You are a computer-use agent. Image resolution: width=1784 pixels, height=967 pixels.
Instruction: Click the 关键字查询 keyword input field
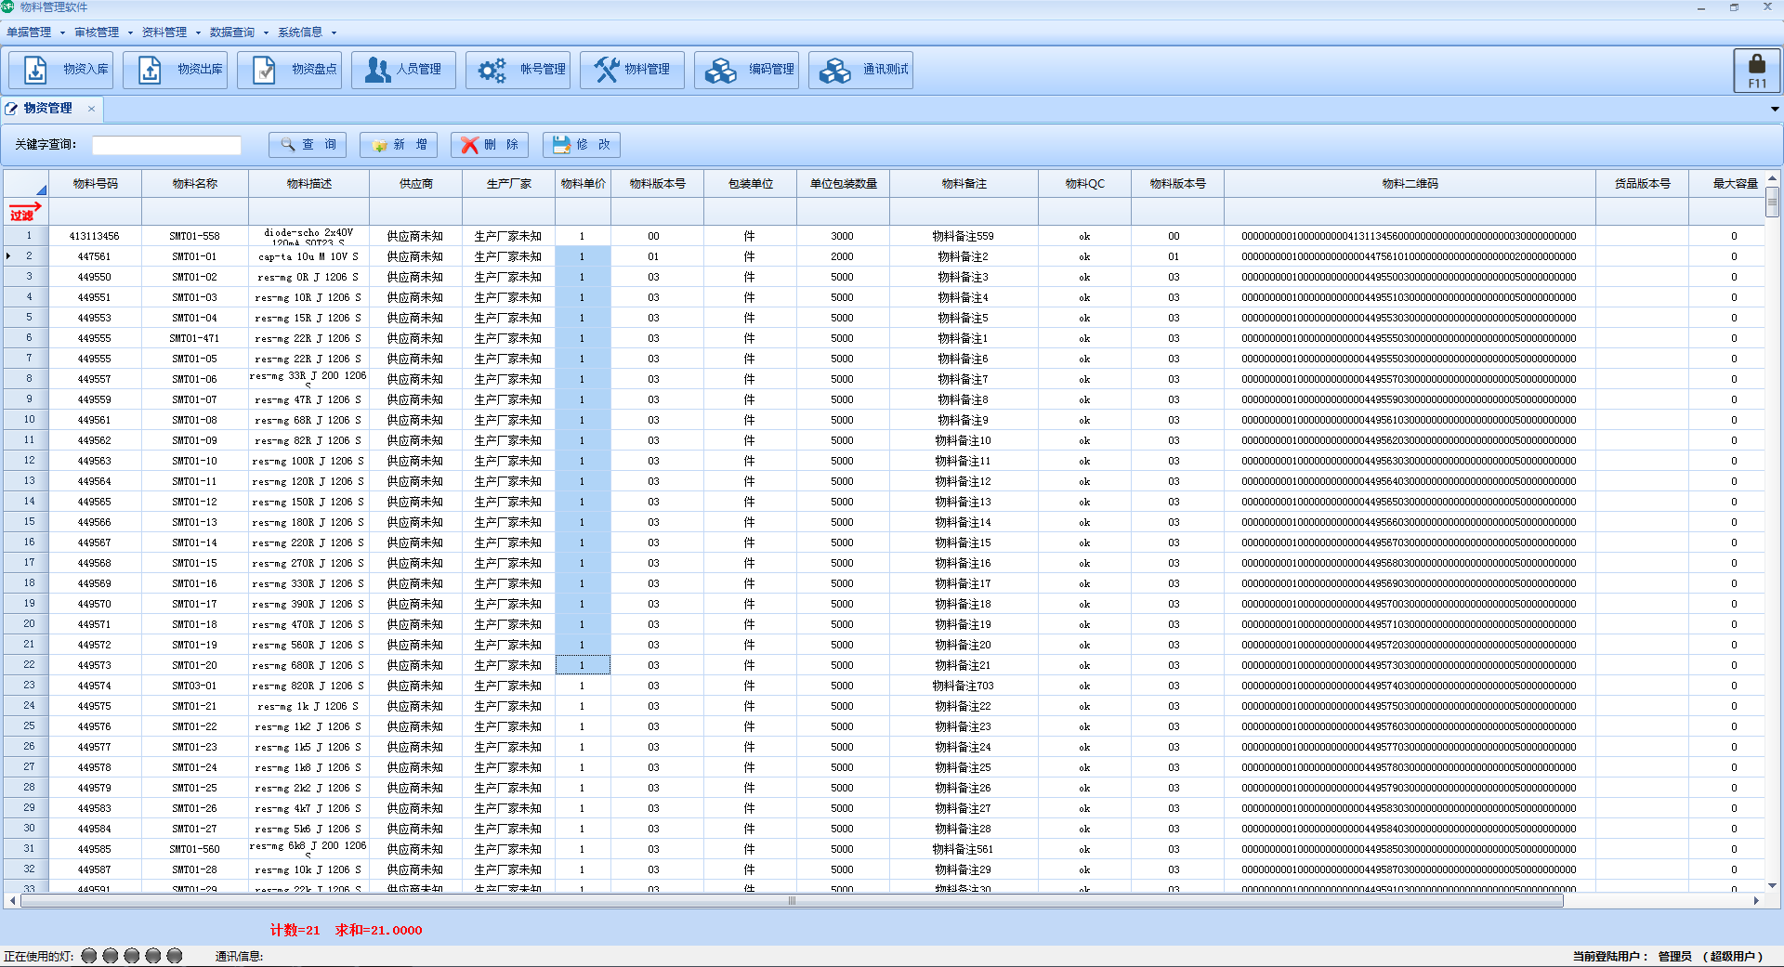coord(166,145)
